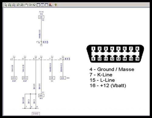Click the zoom in magnifier icon

coord(10,5)
